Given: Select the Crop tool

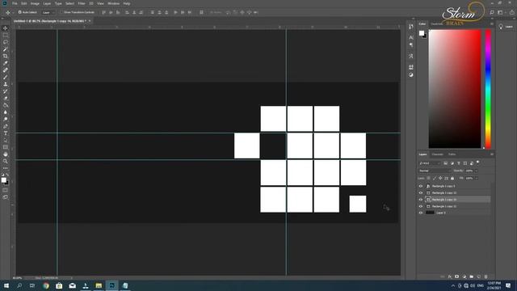Looking at the screenshot, I should 6,56.
